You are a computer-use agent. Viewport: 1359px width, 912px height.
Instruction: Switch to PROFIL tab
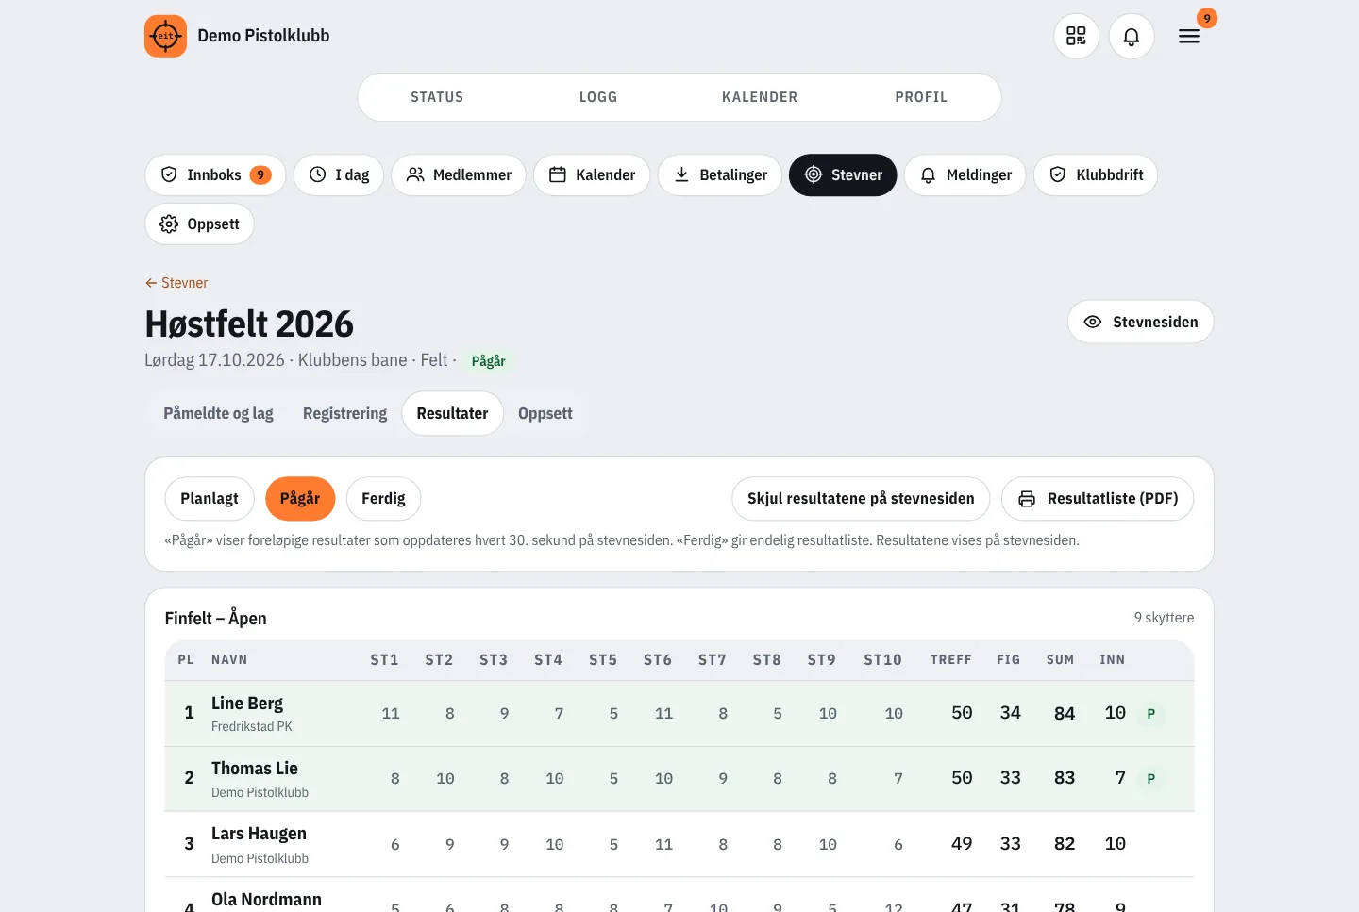click(921, 97)
